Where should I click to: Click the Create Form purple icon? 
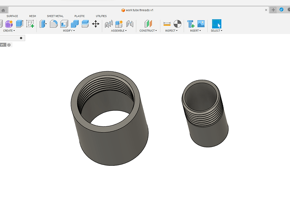pos(9,24)
